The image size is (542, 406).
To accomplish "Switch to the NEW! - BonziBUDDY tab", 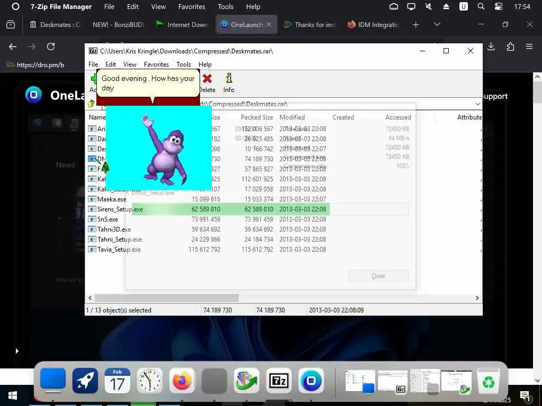I will coord(118,24).
